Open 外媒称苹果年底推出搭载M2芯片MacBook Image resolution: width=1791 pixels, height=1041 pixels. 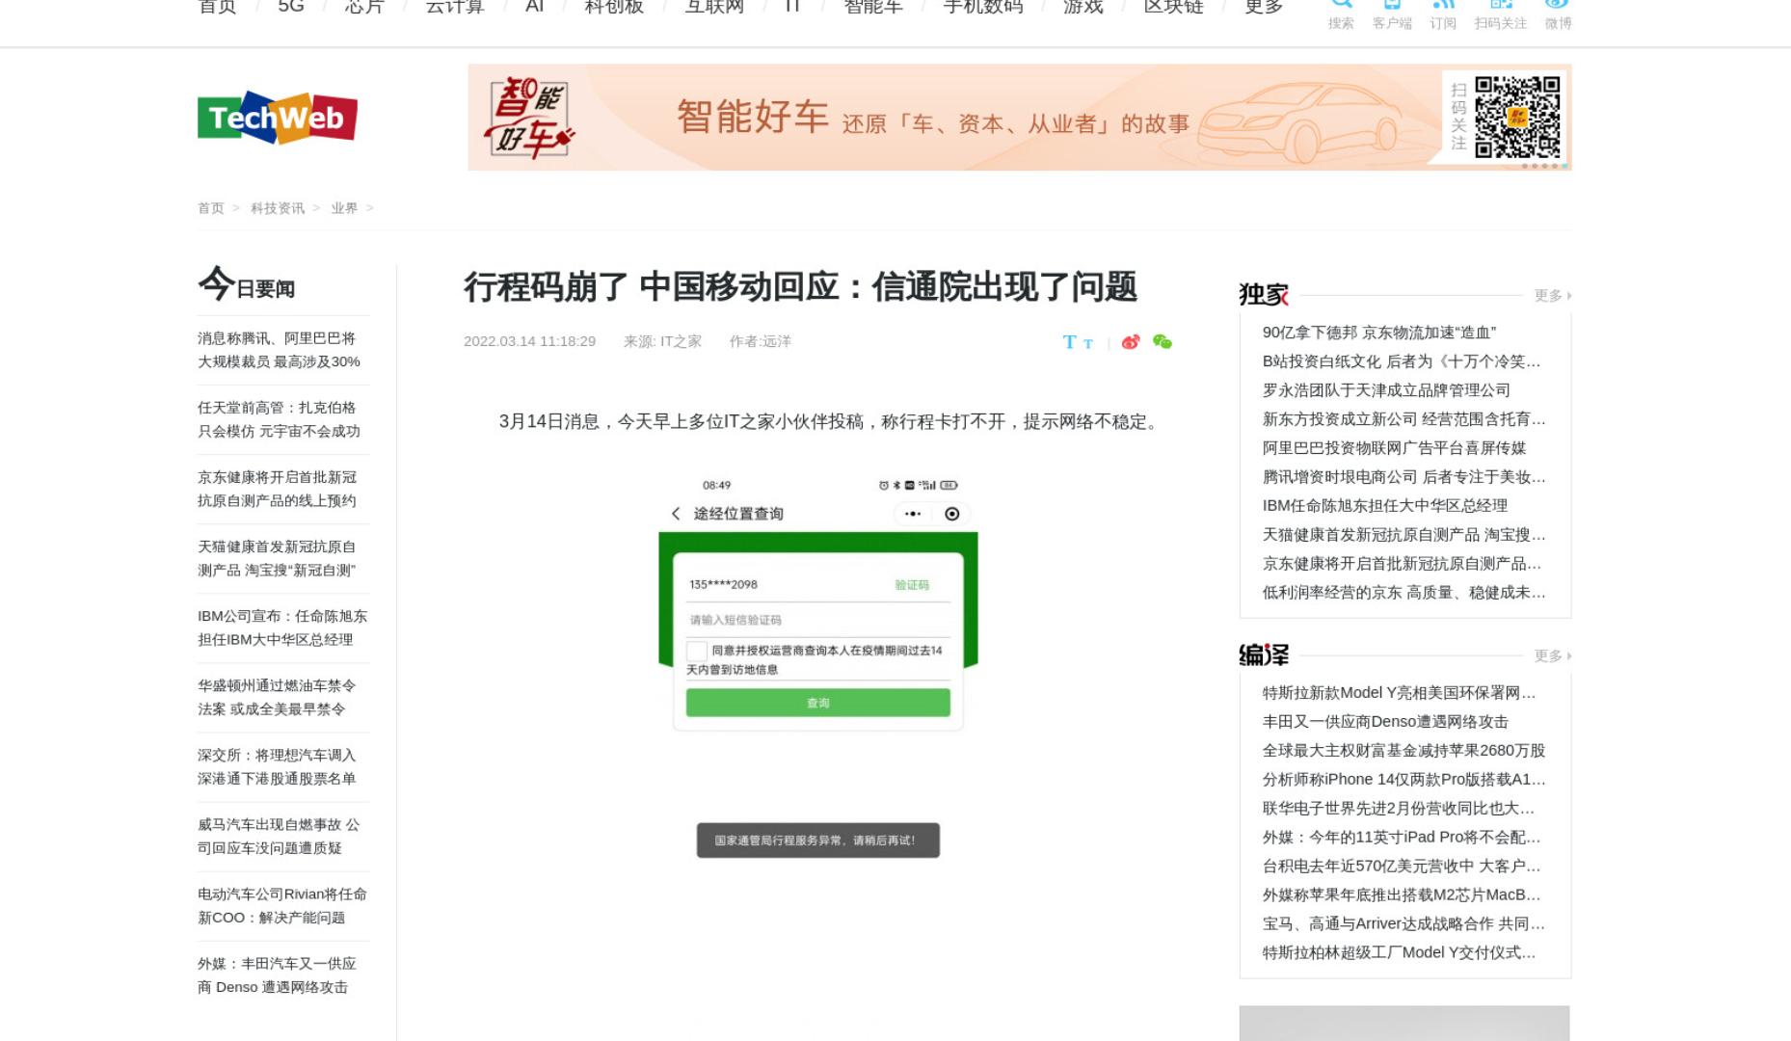click(1402, 895)
